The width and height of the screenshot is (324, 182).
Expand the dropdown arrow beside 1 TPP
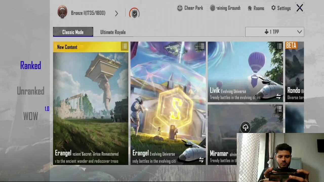(x=299, y=32)
